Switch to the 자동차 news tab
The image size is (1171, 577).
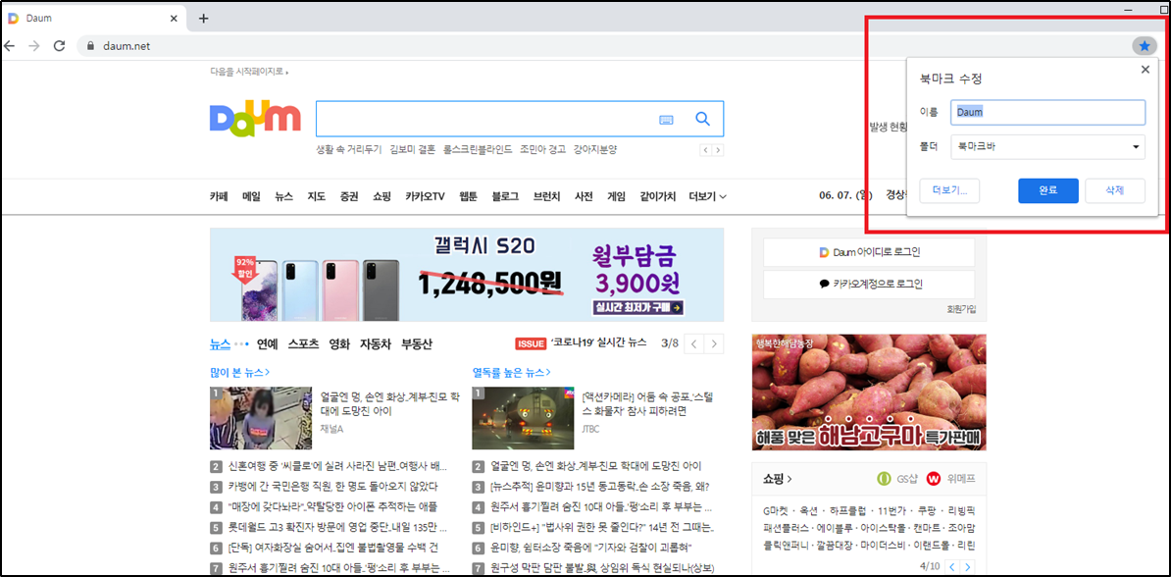click(375, 343)
